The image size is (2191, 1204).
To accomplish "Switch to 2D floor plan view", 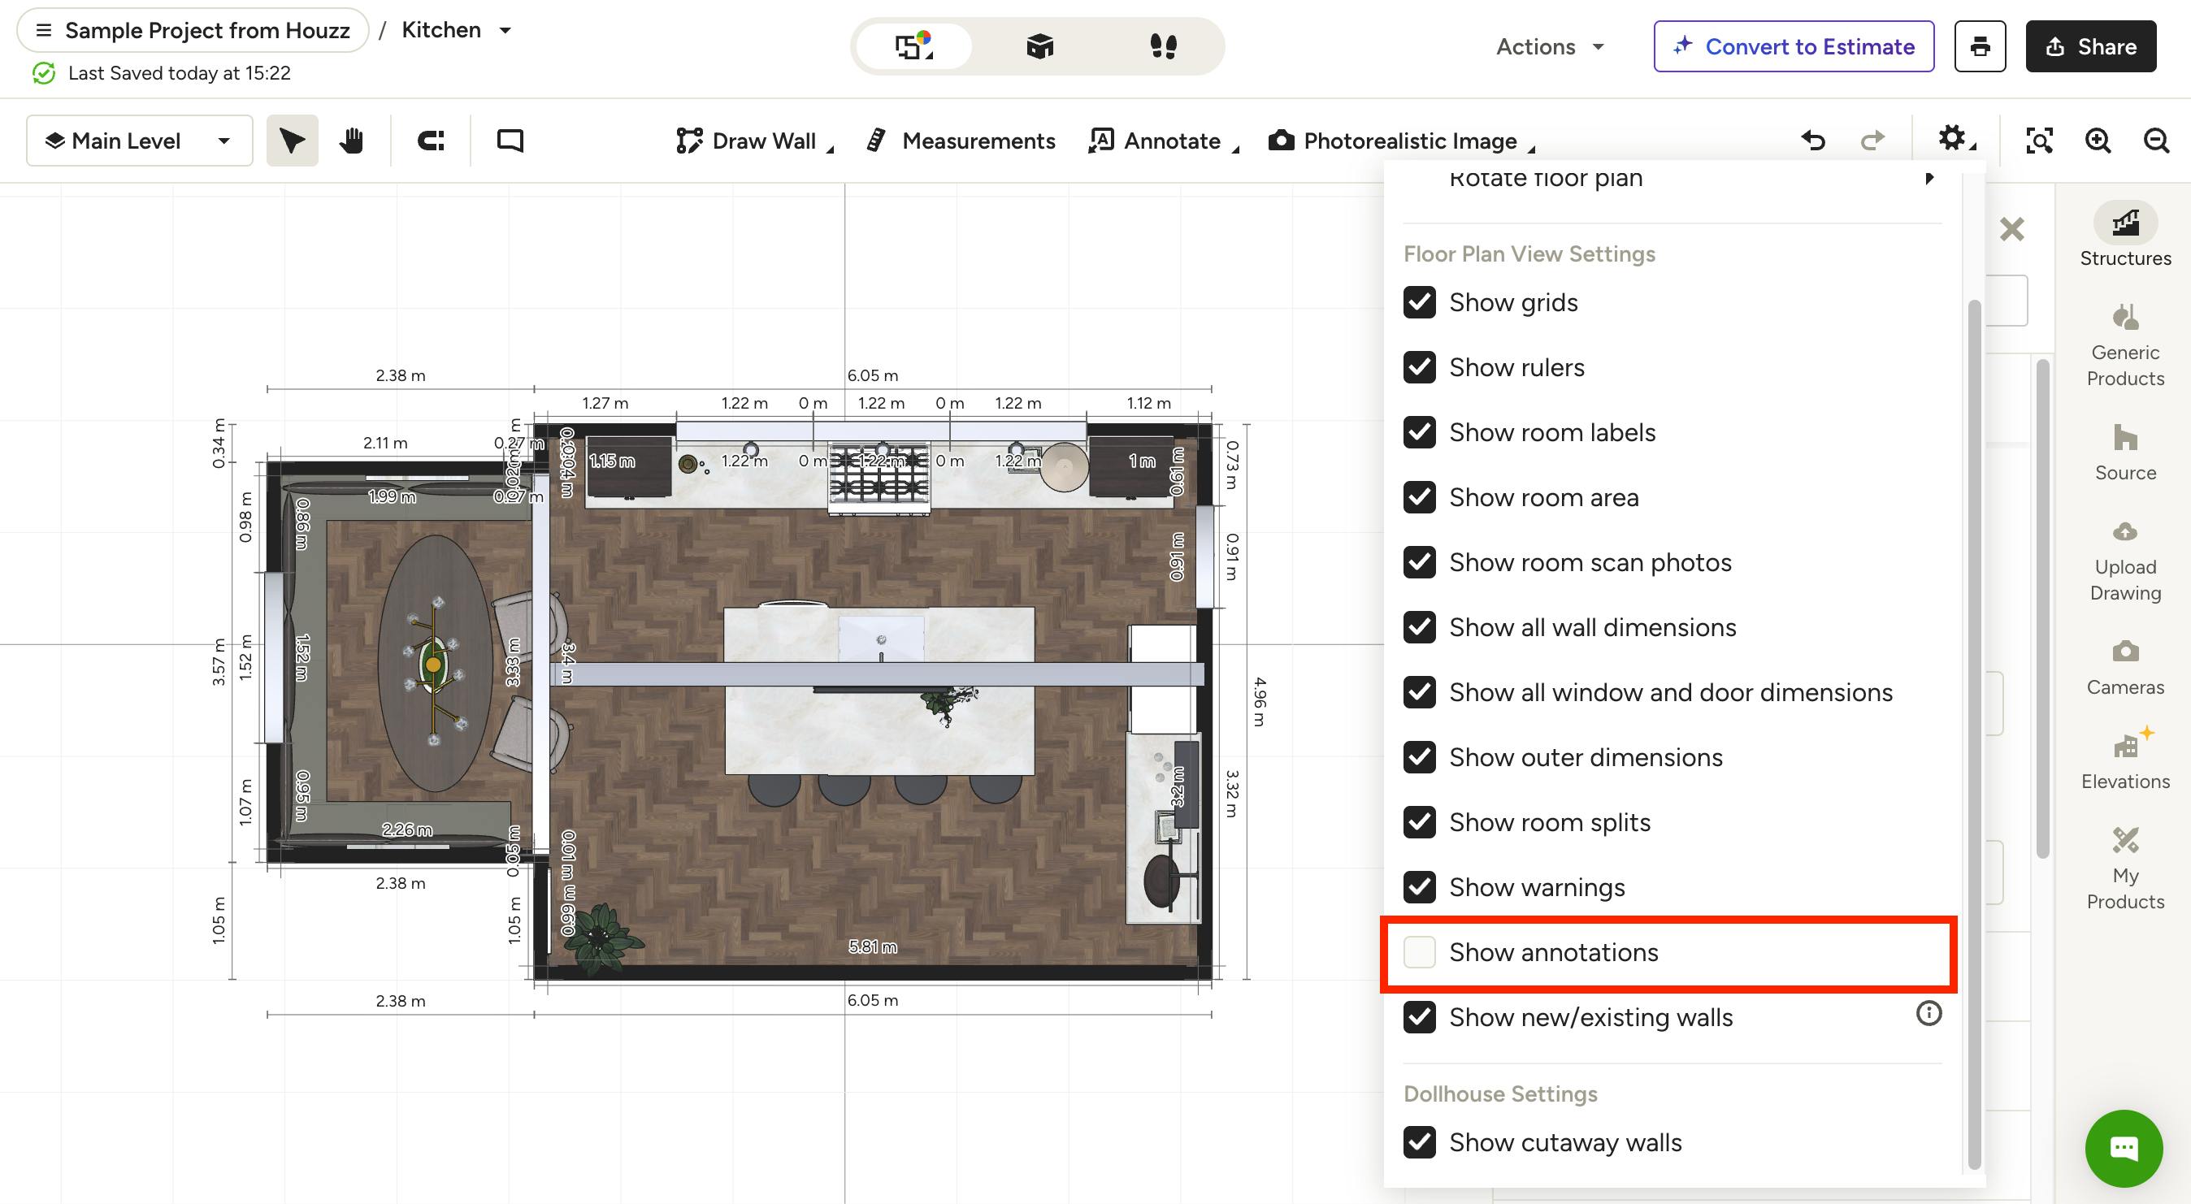I will click(x=914, y=46).
